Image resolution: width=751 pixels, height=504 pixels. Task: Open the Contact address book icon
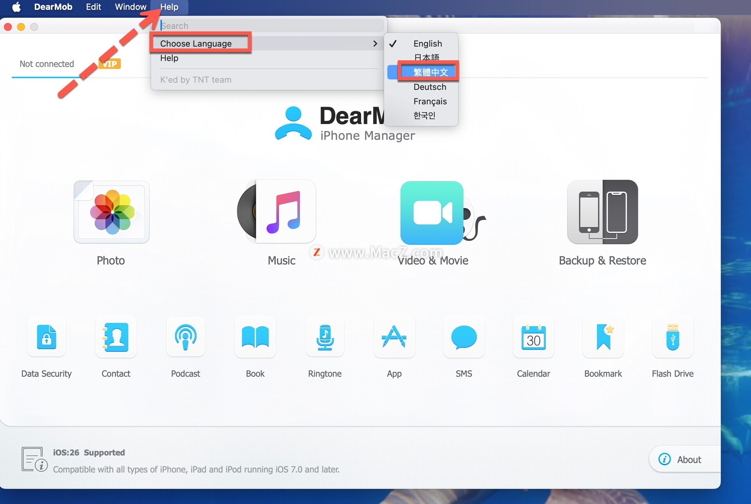click(x=116, y=337)
